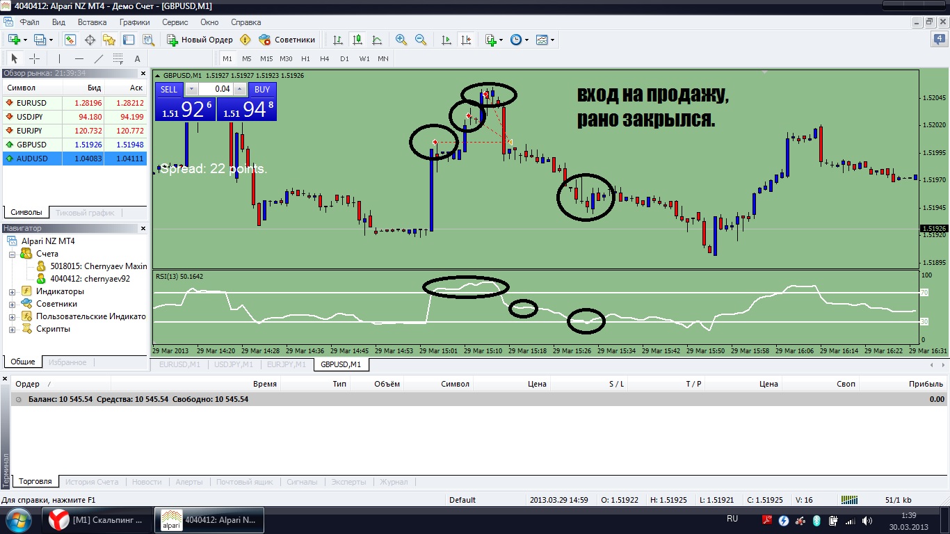Open the Графики menu
The height and width of the screenshot is (534, 950).
[x=134, y=22]
